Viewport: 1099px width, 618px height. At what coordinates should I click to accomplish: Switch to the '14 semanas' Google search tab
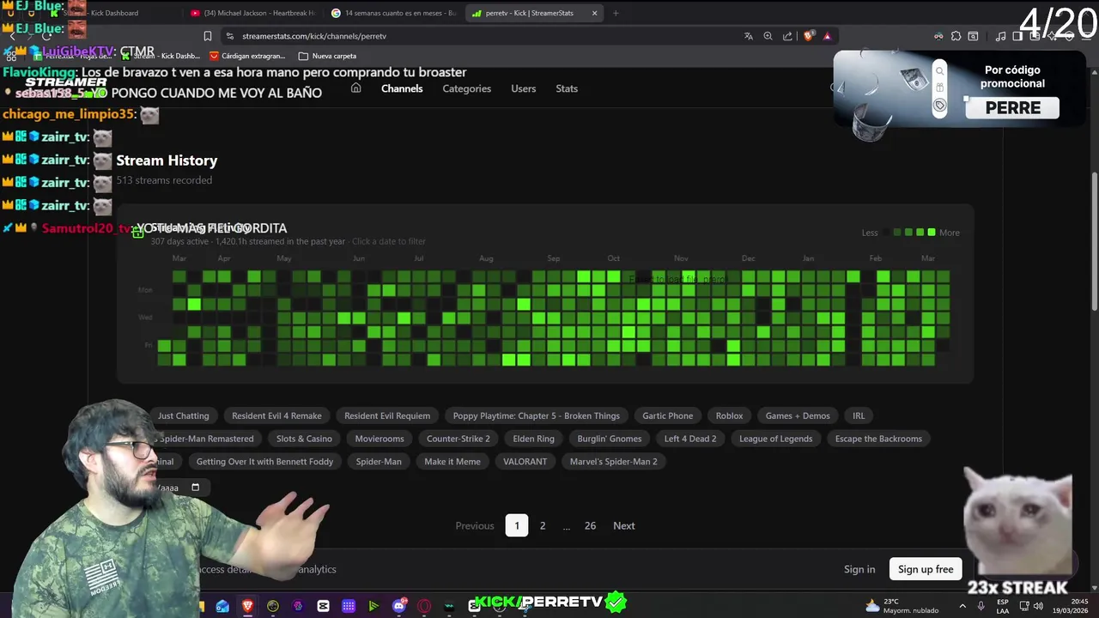(x=394, y=13)
